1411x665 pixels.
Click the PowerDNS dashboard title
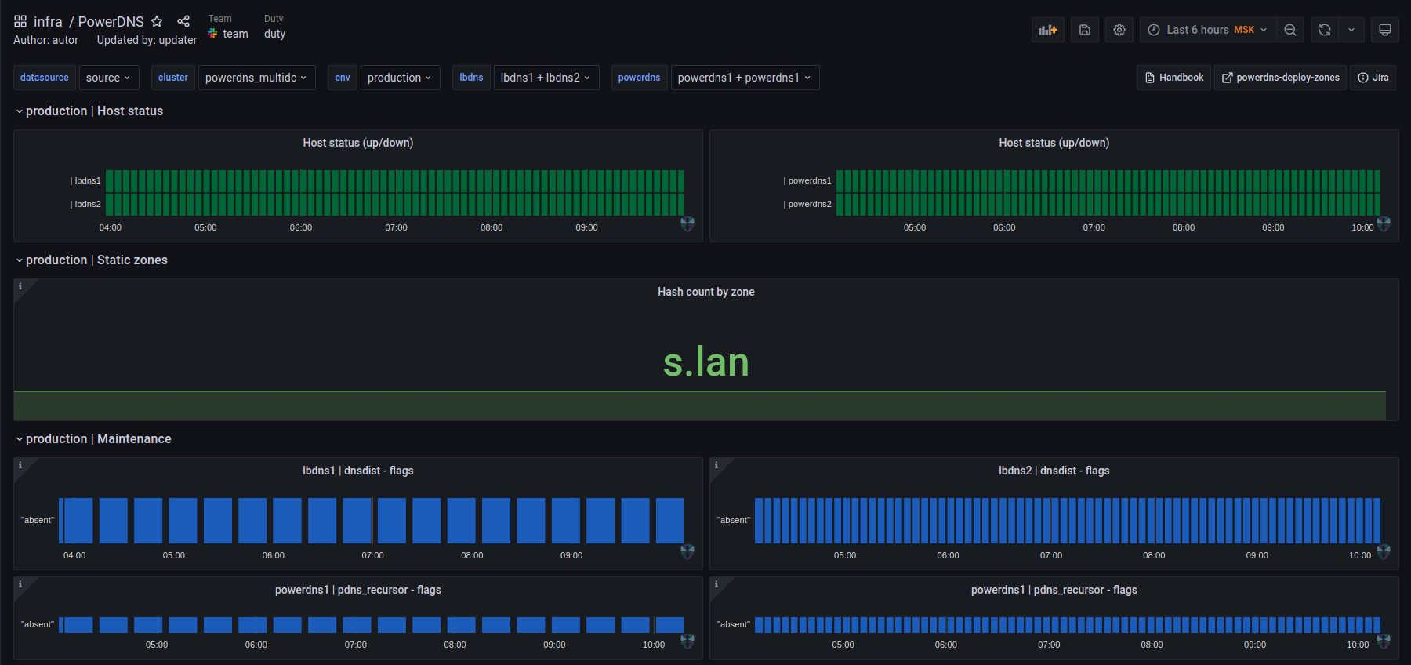coord(111,21)
